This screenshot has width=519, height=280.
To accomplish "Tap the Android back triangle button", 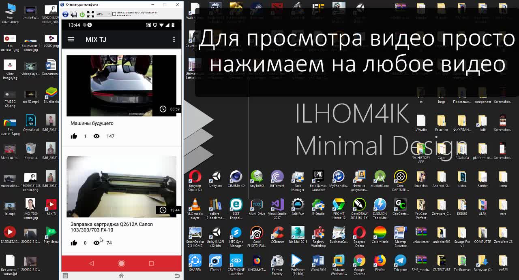I will coord(92,263).
